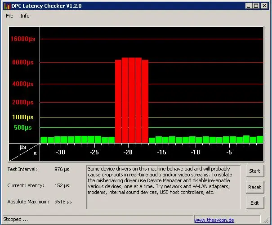Screen dimensions: 272x225
Task: Click the tallest red latency bar
Action: coord(132,100)
